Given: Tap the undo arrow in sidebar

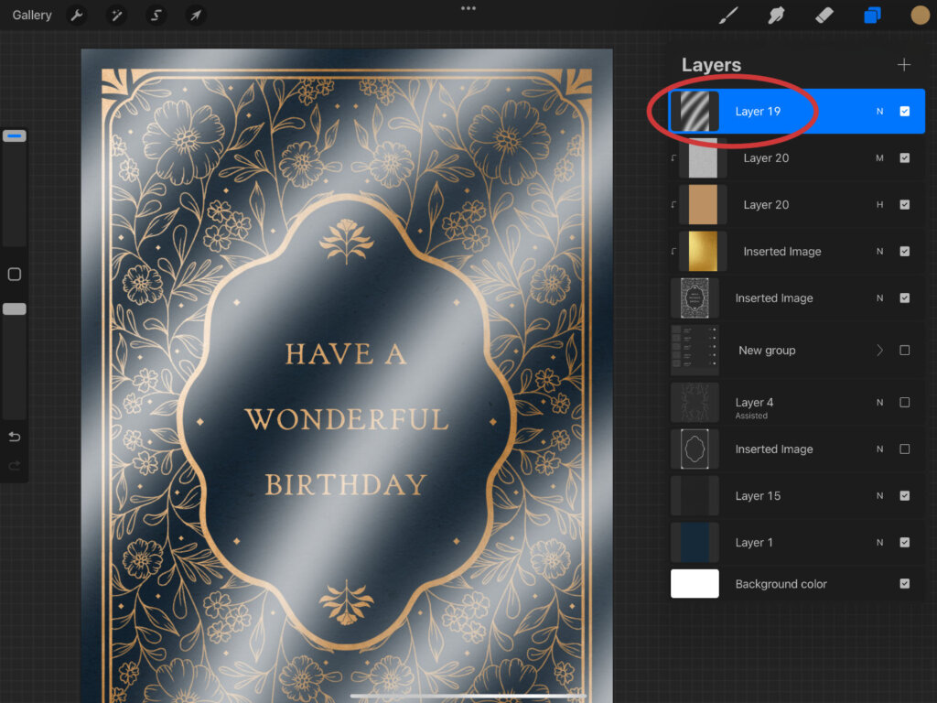Looking at the screenshot, I should pos(14,437).
